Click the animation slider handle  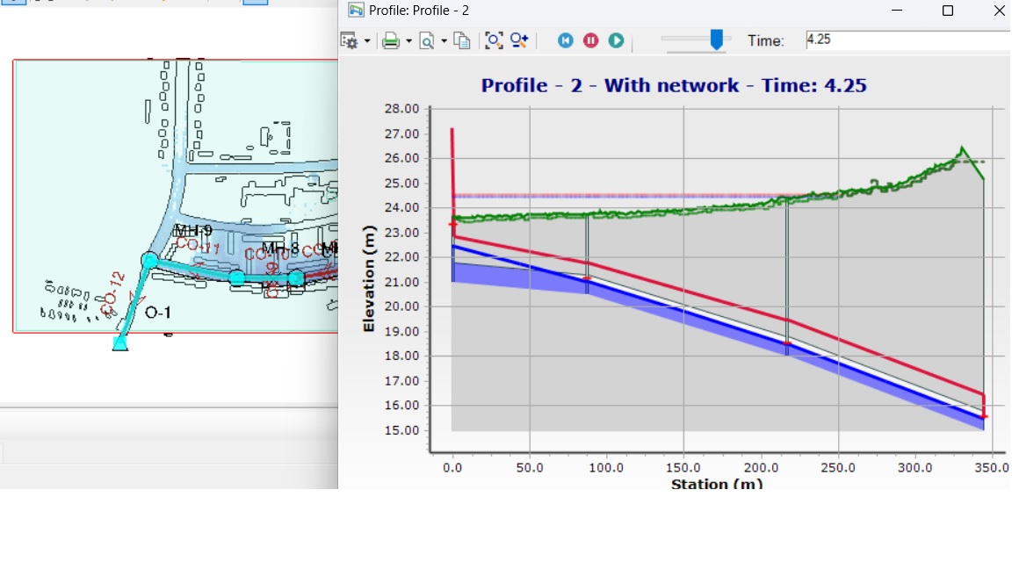point(717,40)
